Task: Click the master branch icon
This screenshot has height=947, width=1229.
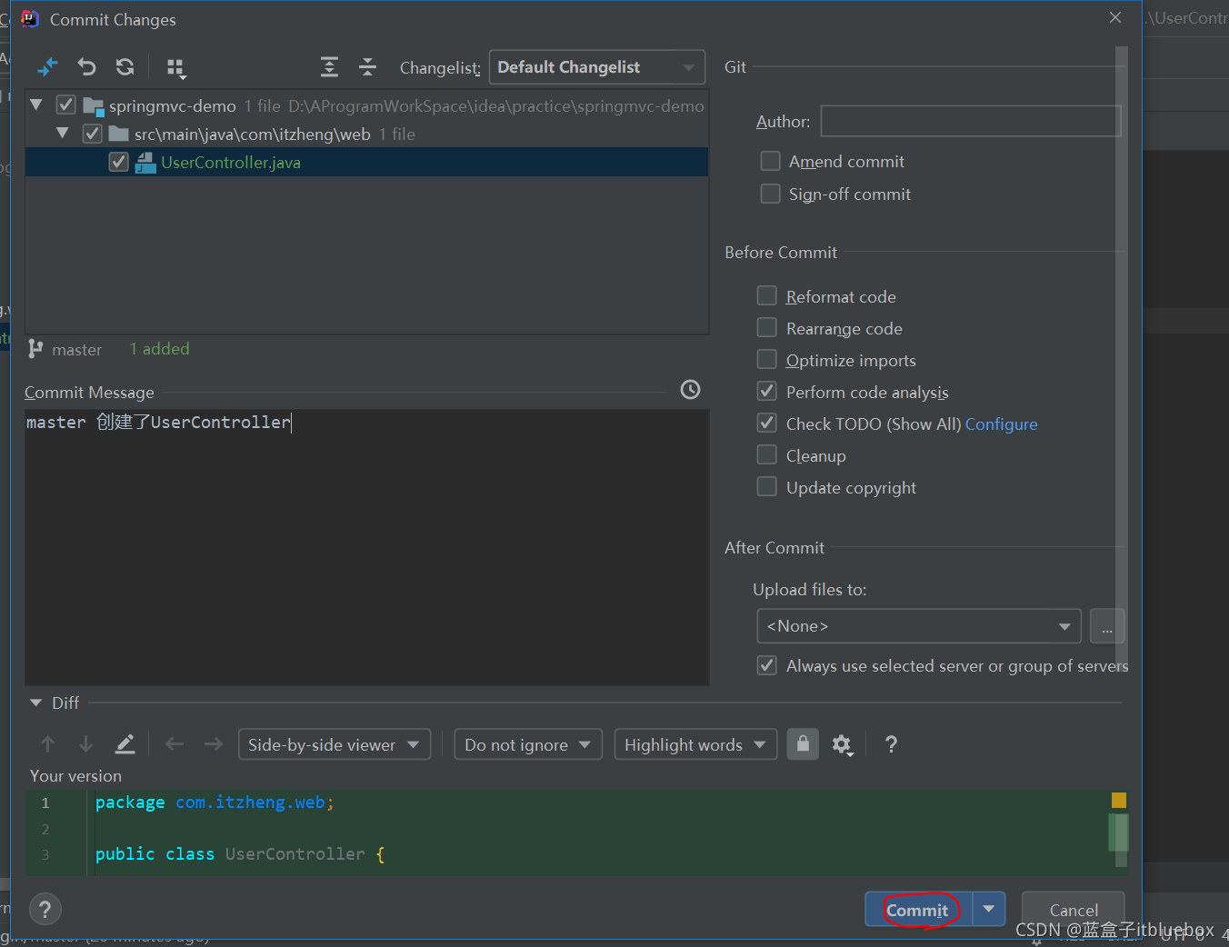Action: coord(35,349)
